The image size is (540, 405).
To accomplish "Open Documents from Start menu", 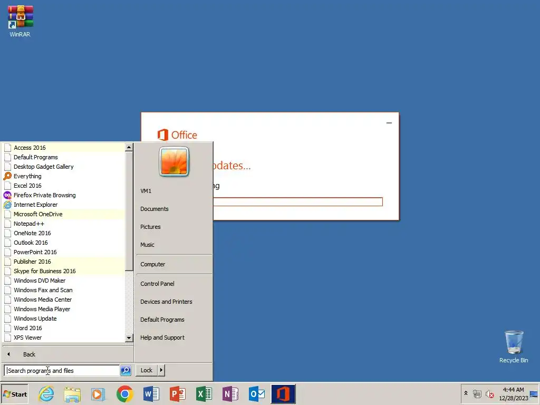I will pyautogui.click(x=174, y=209).
